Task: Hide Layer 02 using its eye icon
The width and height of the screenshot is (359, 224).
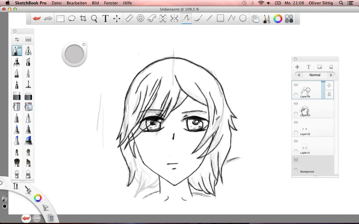Action: [296, 122]
